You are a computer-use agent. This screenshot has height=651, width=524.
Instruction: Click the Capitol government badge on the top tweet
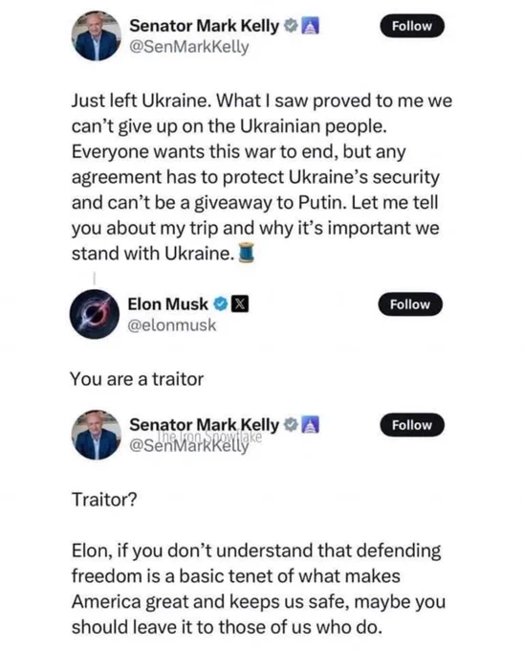[x=310, y=26]
